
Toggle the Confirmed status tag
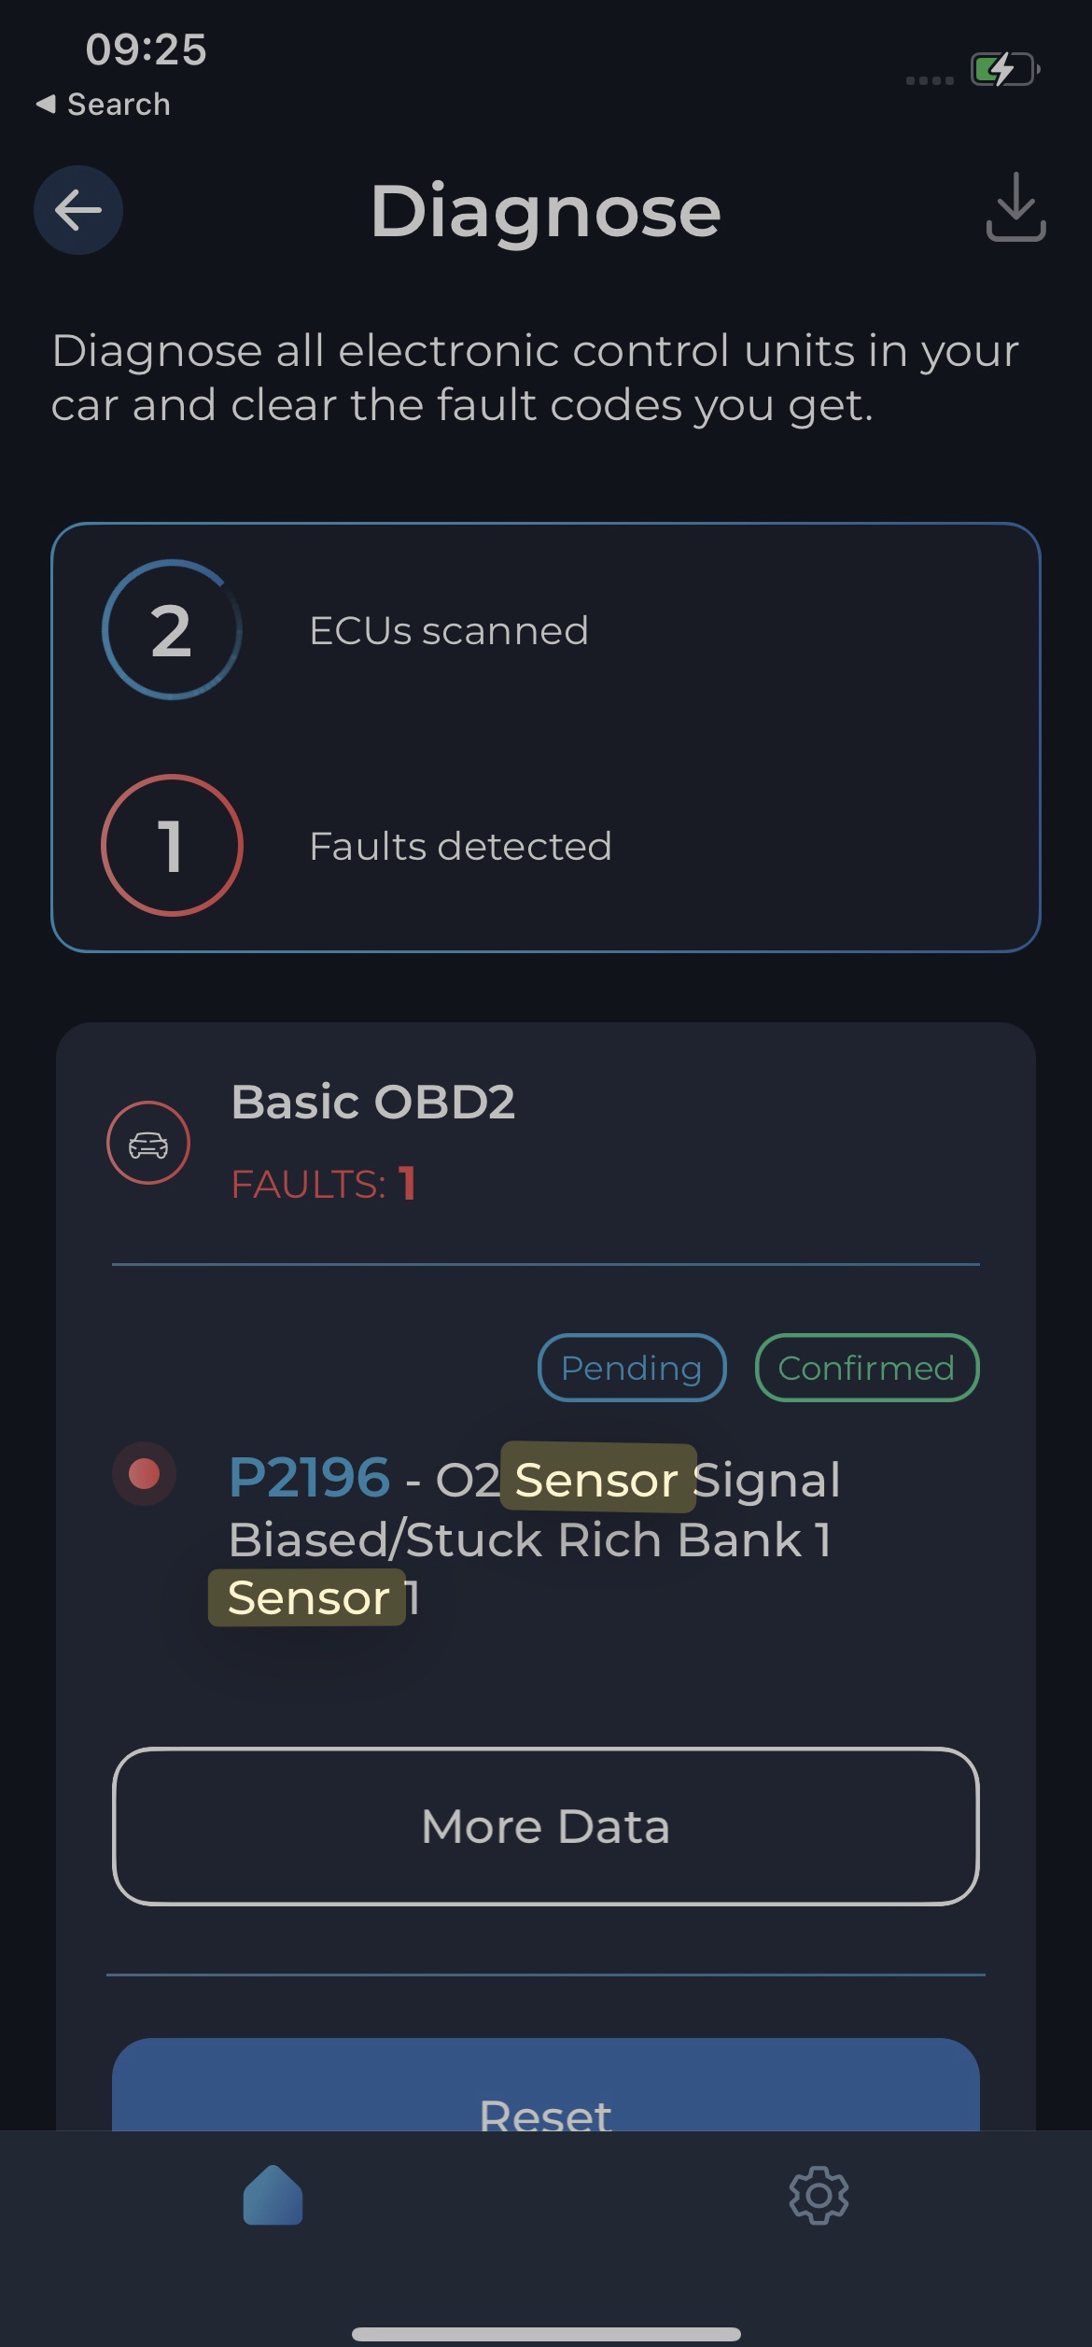click(866, 1368)
